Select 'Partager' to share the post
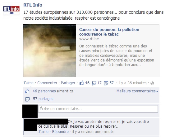 [68, 83]
